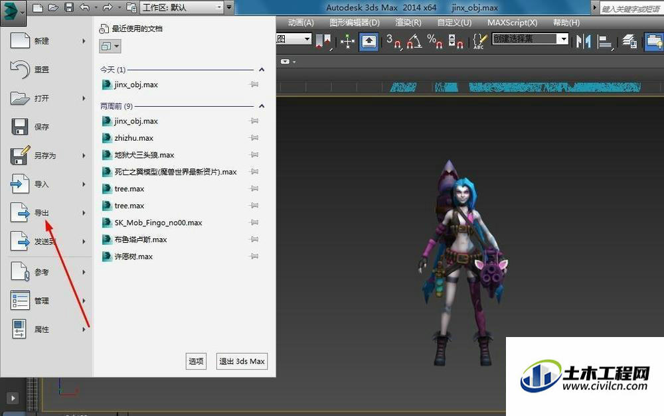The height and width of the screenshot is (416, 664).
Task: Click the Use Pivot Point Center icon
Action: [324, 41]
